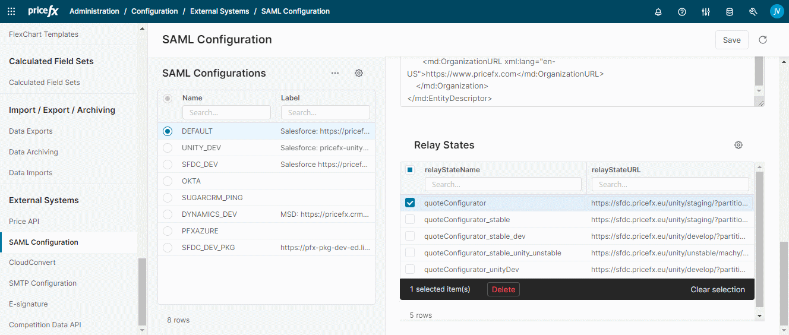Click the relayStateName search field
789x335 pixels.
pyautogui.click(x=503, y=184)
